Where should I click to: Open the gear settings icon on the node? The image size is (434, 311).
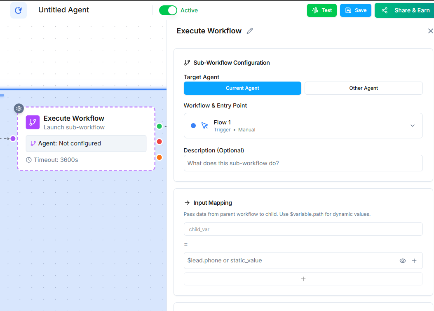point(19,108)
